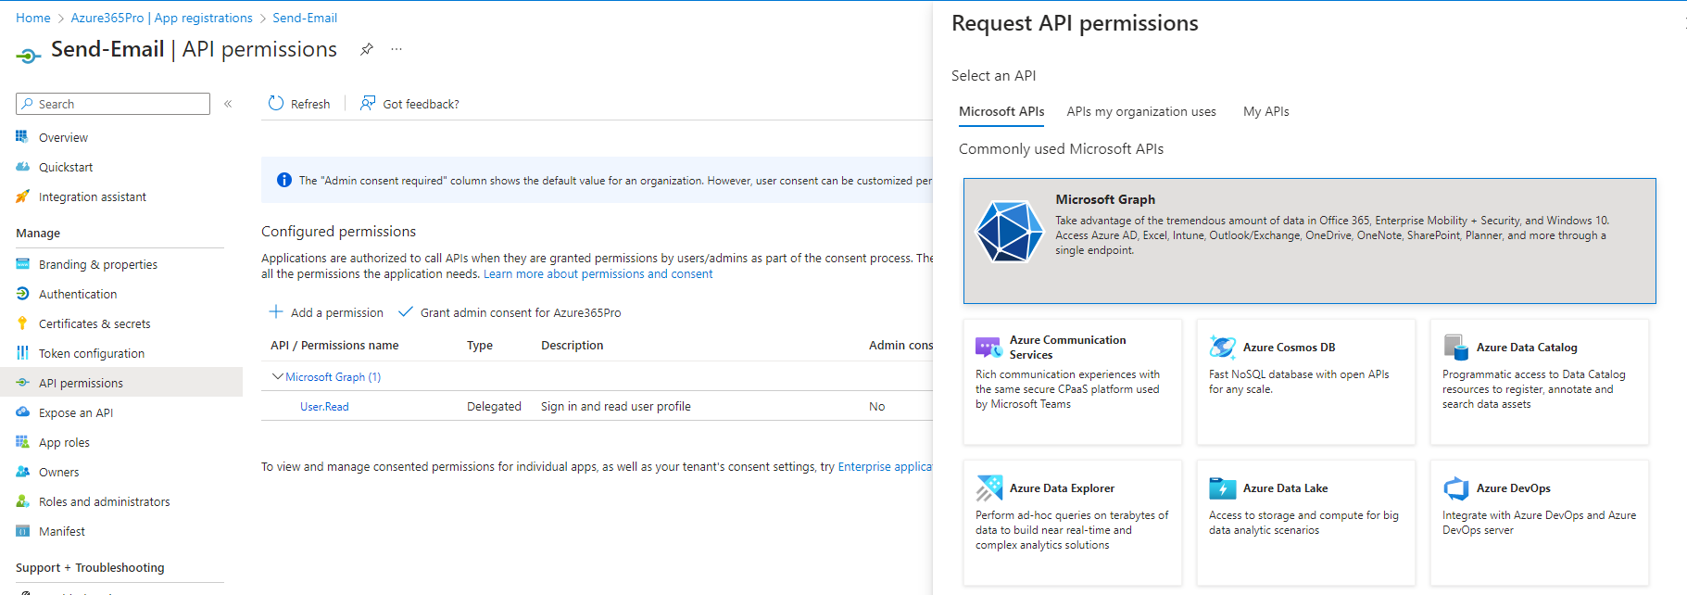The height and width of the screenshot is (595, 1687).
Task: Click Sign in and read user profile
Action: pyautogui.click(x=616, y=406)
